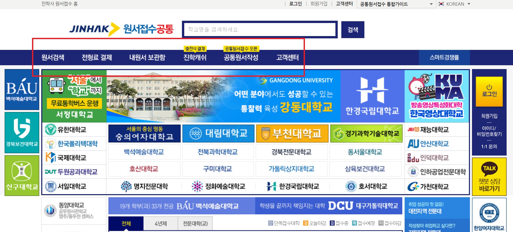Open the TALK 챗봇 상담 바로가기 banner
Image resolution: width=513 pixels, height=232 pixels.
pos(489,177)
